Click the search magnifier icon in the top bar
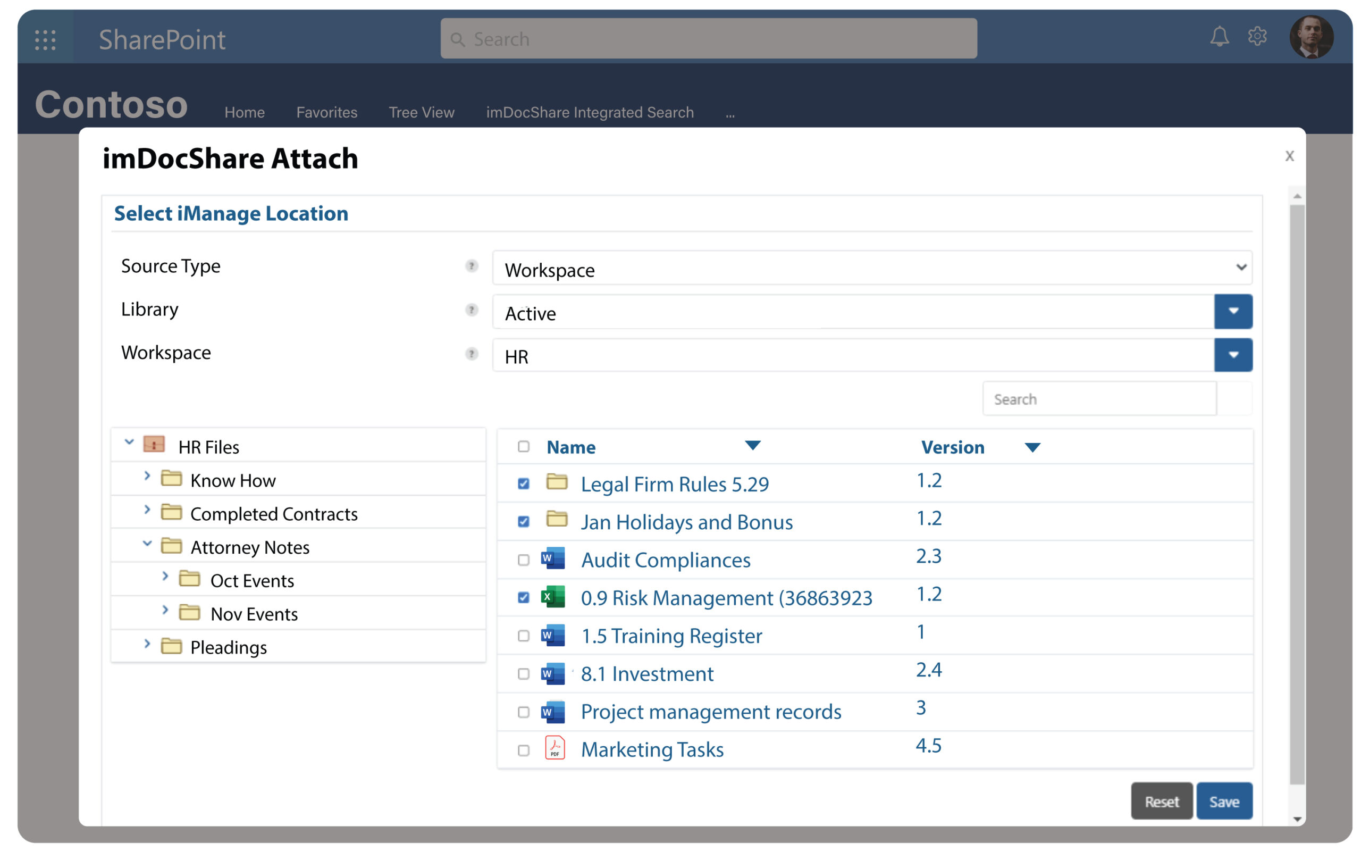The height and width of the screenshot is (851, 1361). point(458,39)
